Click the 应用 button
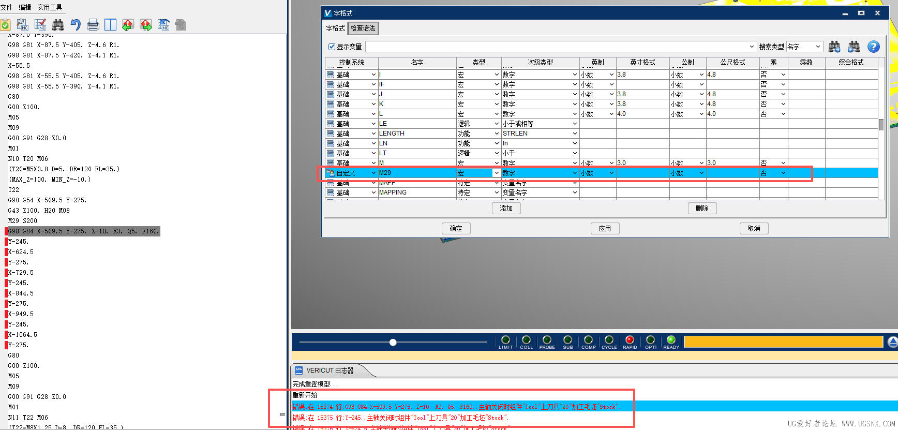898x430 pixels. [605, 228]
